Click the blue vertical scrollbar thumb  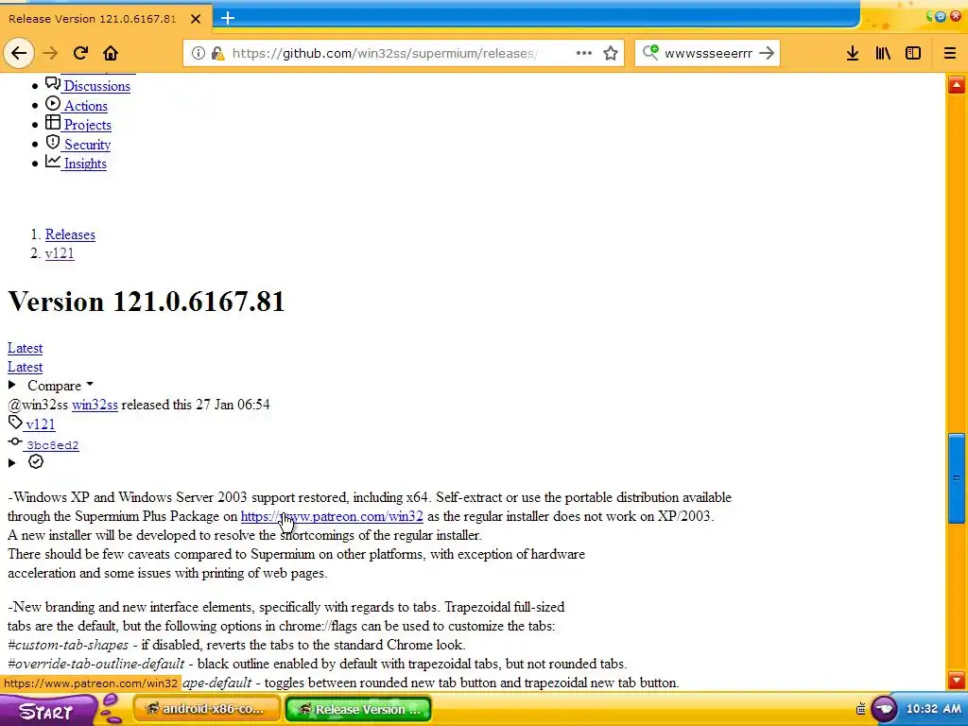957,479
